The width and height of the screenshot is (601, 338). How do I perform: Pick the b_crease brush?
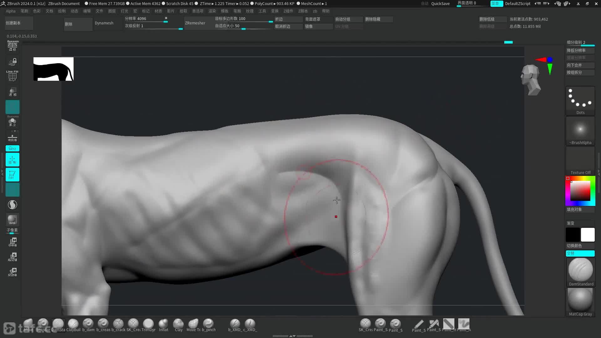click(x=103, y=325)
